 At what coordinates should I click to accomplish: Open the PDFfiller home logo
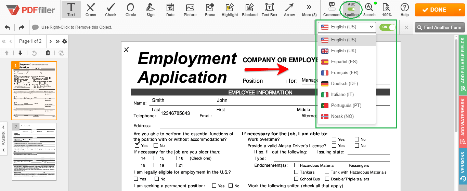30,10
